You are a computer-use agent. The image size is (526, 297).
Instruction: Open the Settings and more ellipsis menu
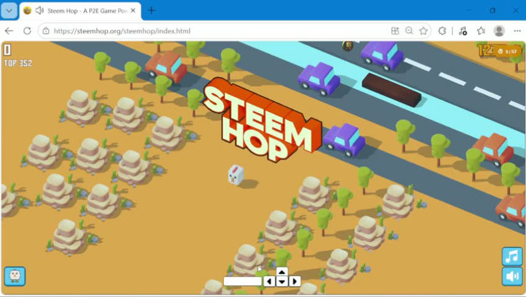(517, 31)
